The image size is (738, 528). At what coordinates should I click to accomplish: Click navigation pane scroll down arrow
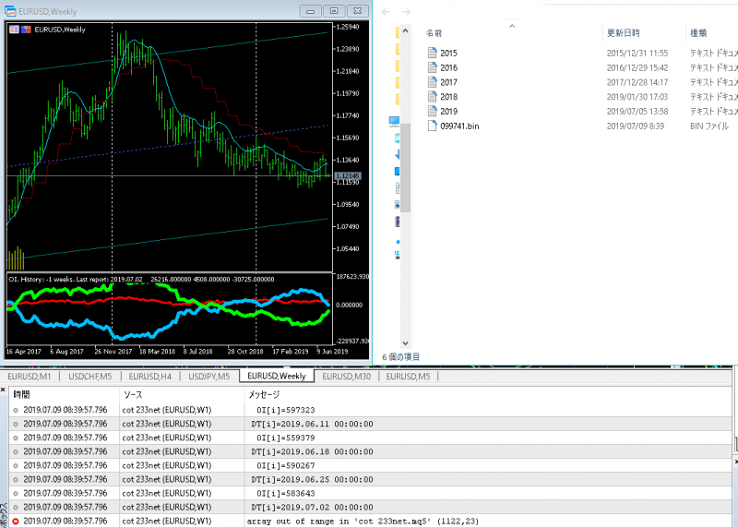click(x=405, y=343)
